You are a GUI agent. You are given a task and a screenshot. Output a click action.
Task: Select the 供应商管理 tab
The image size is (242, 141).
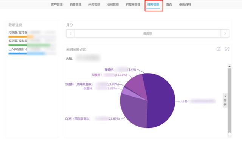pos(133,5)
